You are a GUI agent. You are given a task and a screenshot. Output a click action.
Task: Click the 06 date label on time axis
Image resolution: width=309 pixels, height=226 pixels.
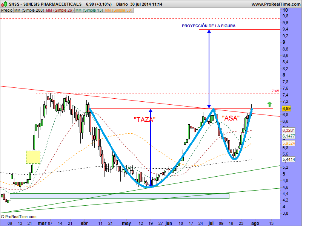click(10, 223)
